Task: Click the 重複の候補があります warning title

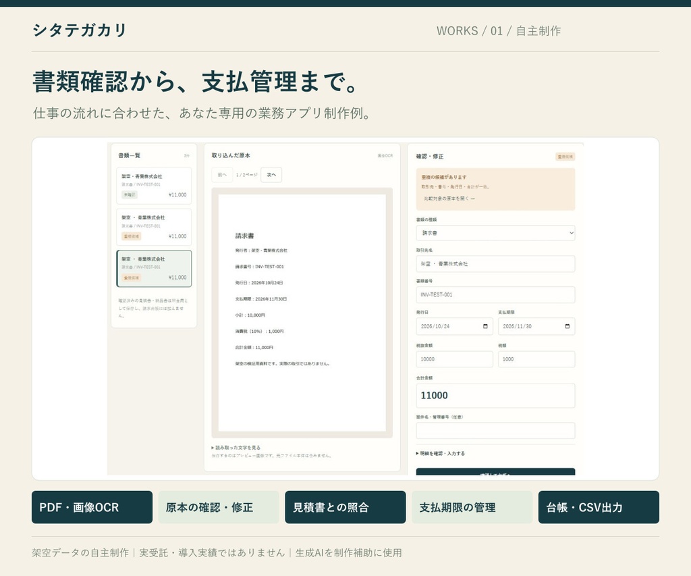Action: pyautogui.click(x=444, y=177)
